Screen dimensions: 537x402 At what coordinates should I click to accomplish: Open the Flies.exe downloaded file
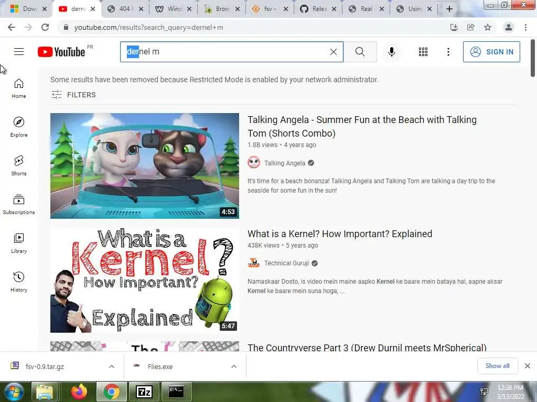coord(160,366)
